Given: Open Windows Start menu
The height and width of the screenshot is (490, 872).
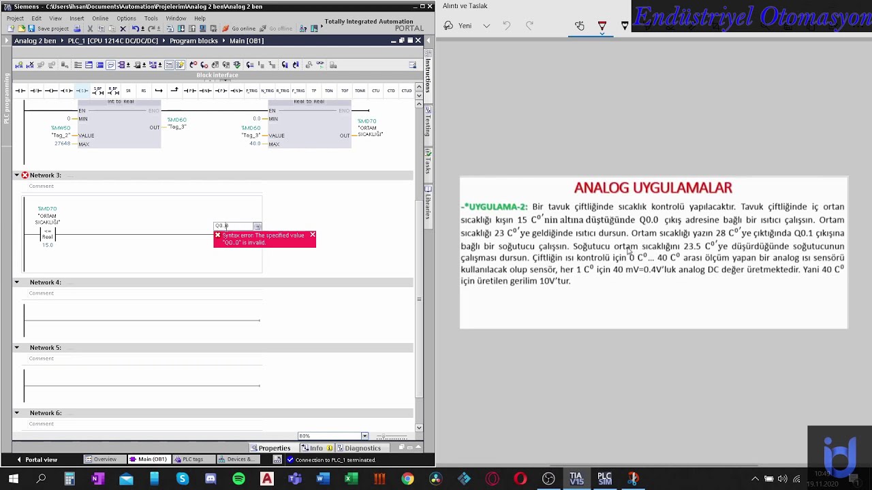Looking at the screenshot, I should click(14, 479).
